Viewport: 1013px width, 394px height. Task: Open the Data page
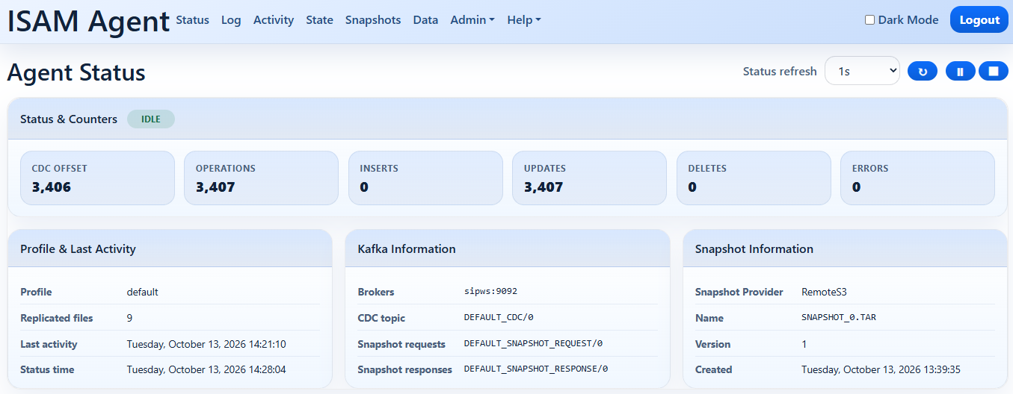click(425, 20)
